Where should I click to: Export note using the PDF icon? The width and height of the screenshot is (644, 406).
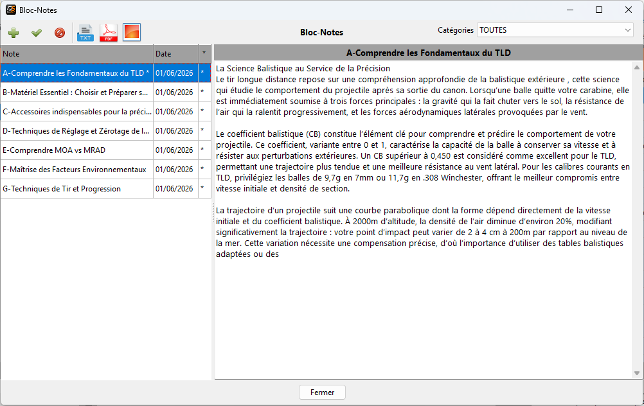109,32
